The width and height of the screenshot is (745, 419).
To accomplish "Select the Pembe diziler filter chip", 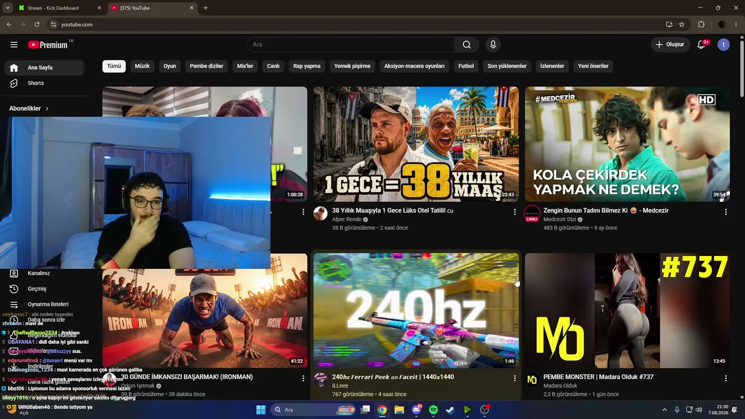I will [207, 66].
